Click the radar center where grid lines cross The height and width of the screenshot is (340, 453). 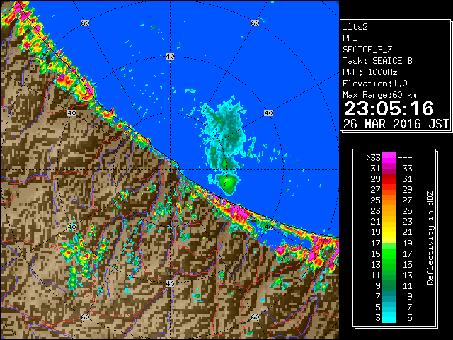(x=170, y=170)
